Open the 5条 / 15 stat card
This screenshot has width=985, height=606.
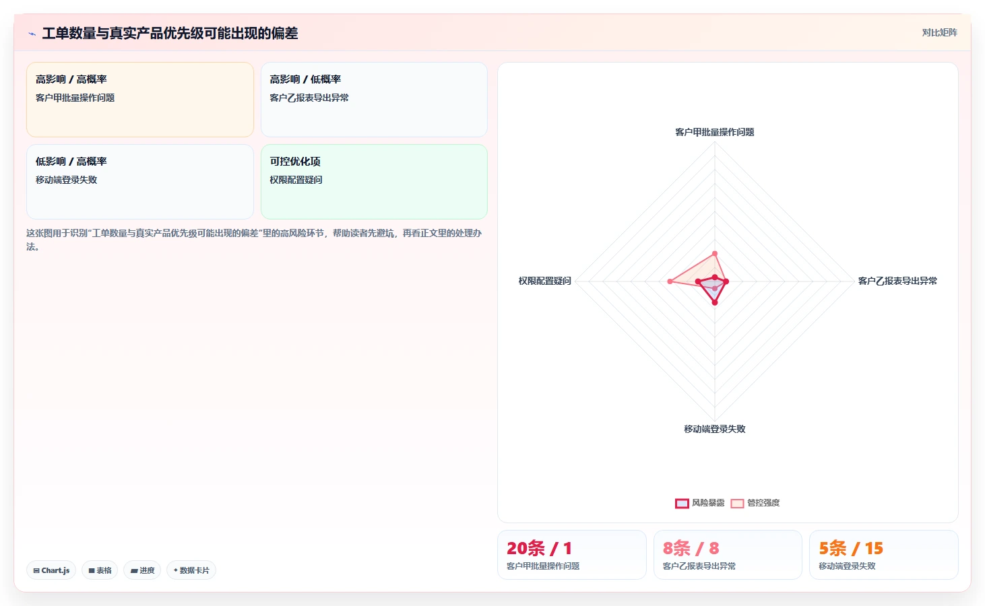[x=884, y=555]
